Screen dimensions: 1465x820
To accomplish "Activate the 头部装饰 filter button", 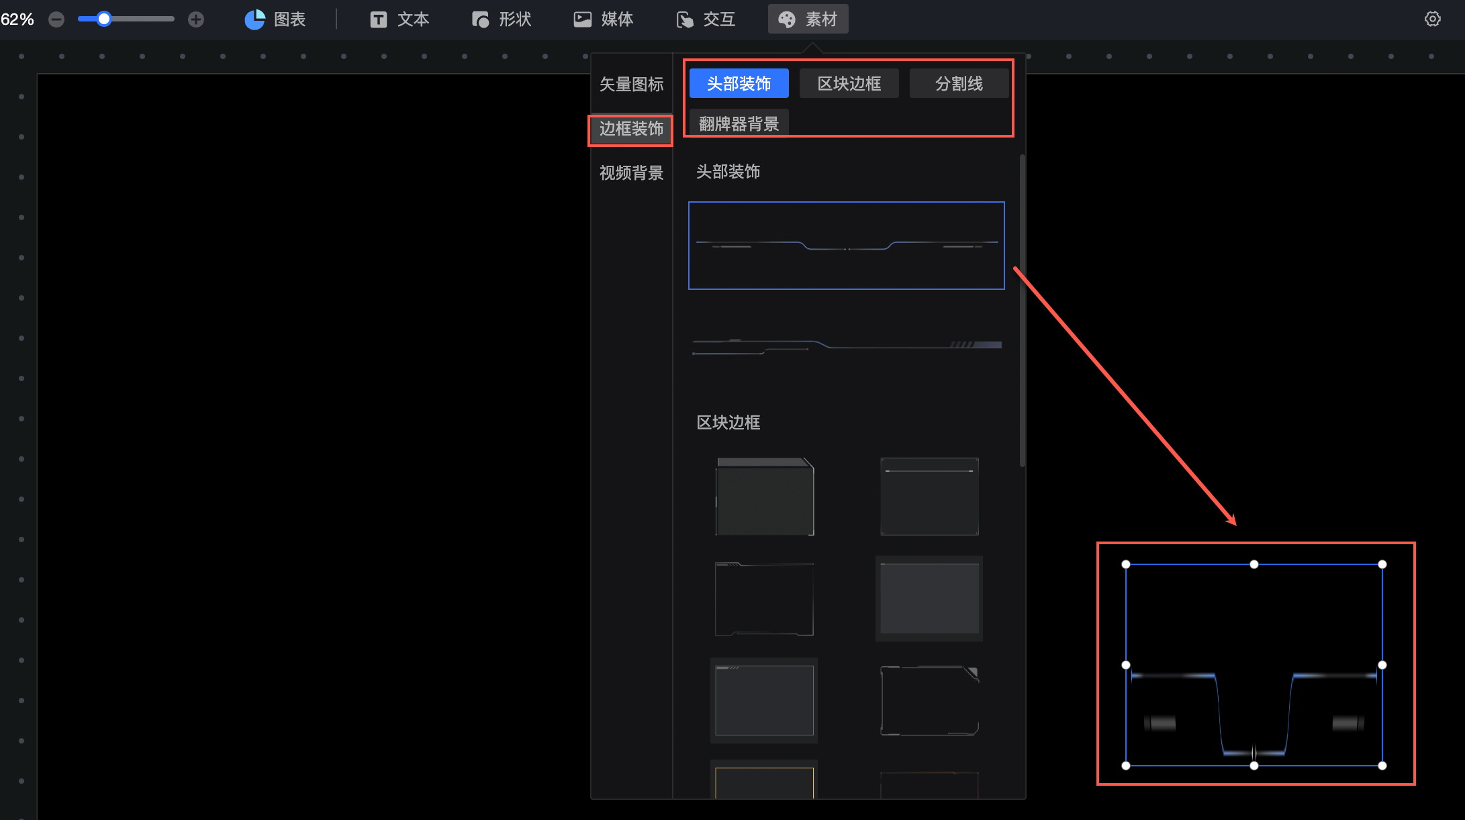I will [739, 83].
